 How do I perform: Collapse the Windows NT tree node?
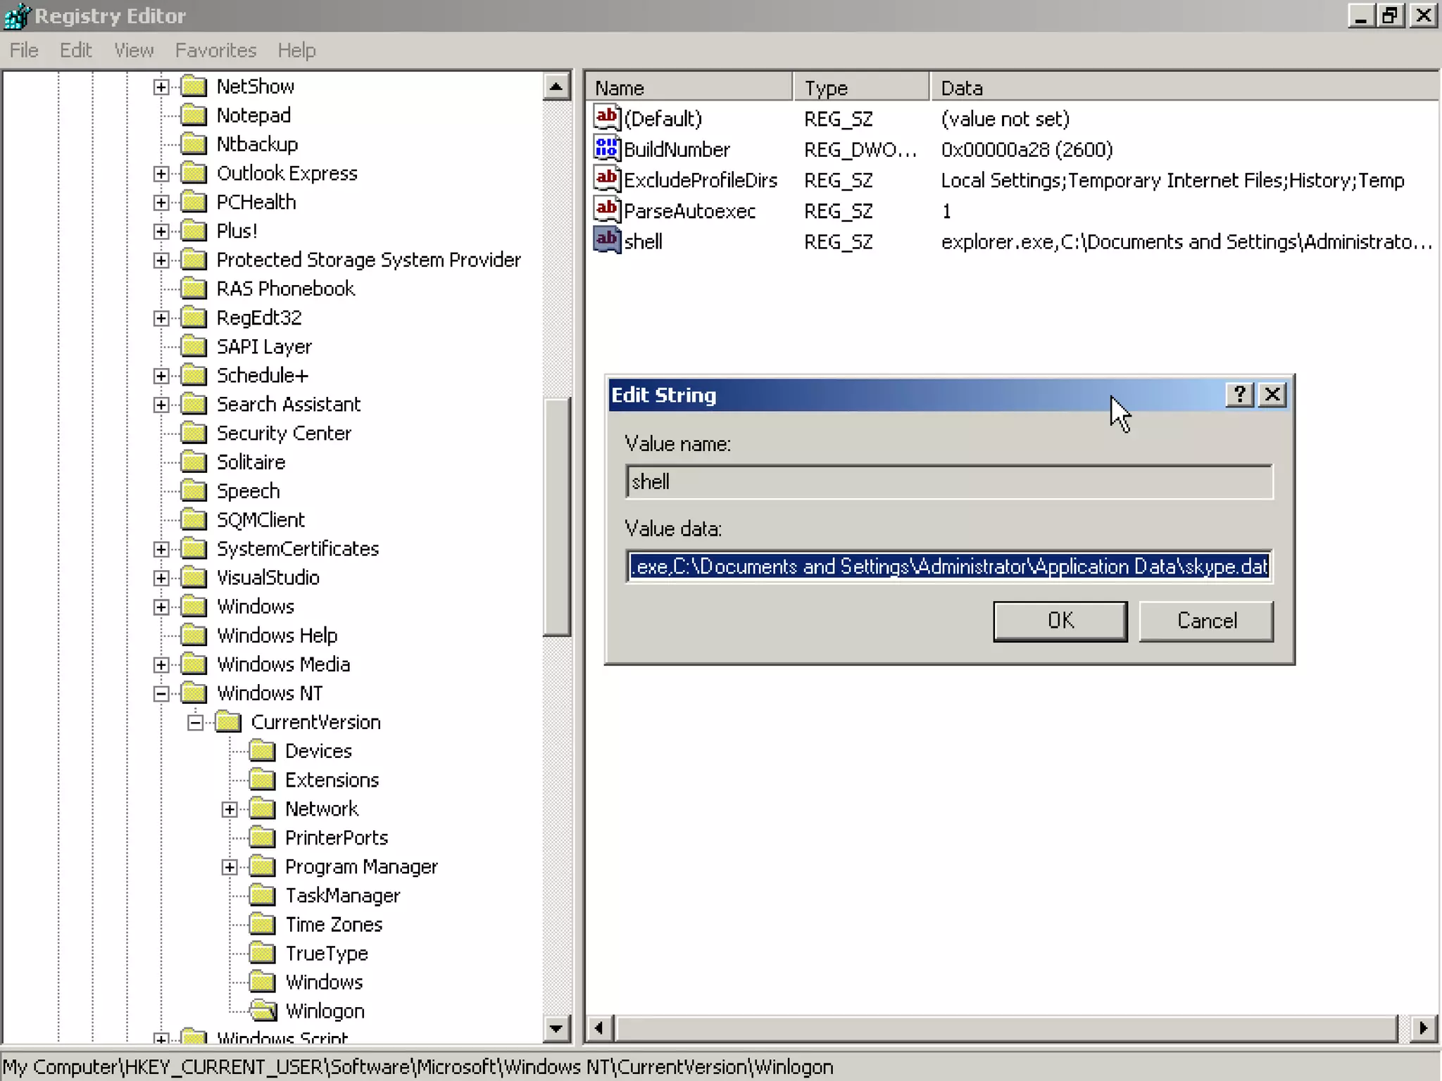[x=161, y=694]
